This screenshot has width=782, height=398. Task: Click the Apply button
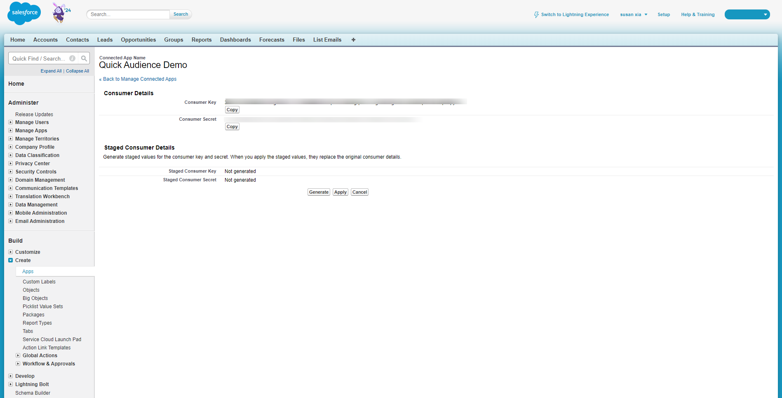point(341,192)
